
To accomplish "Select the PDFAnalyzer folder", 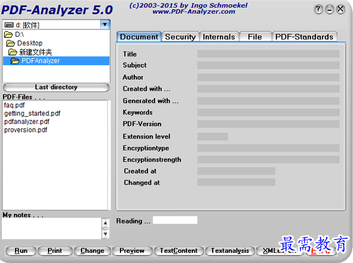I will pyautogui.click(x=56, y=61).
